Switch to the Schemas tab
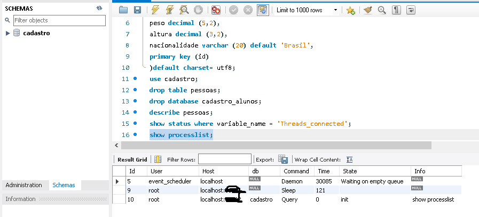This screenshot has width=479, height=217. [x=64, y=185]
